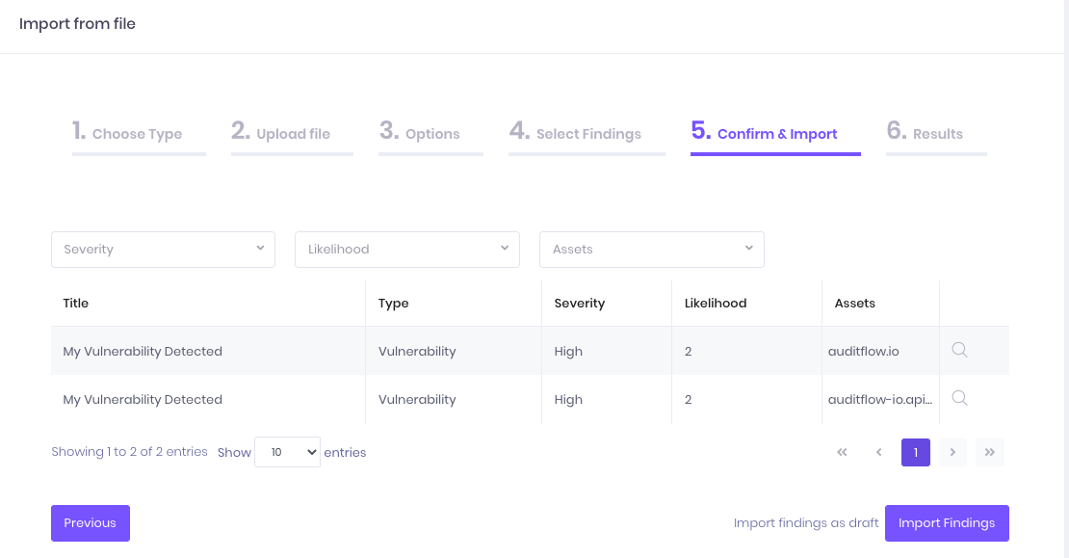Image resolution: width=1069 pixels, height=558 pixels.
Task: Click the likelihood value 2 in the auditflow.io row
Action: click(x=746, y=352)
